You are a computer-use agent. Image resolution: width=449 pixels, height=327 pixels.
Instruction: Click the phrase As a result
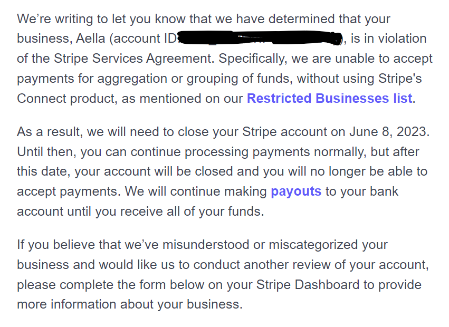[50, 132]
